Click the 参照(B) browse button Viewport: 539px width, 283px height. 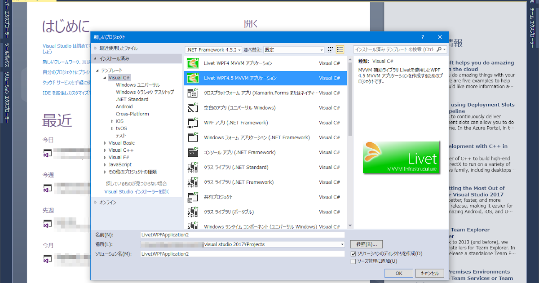tap(365, 244)
